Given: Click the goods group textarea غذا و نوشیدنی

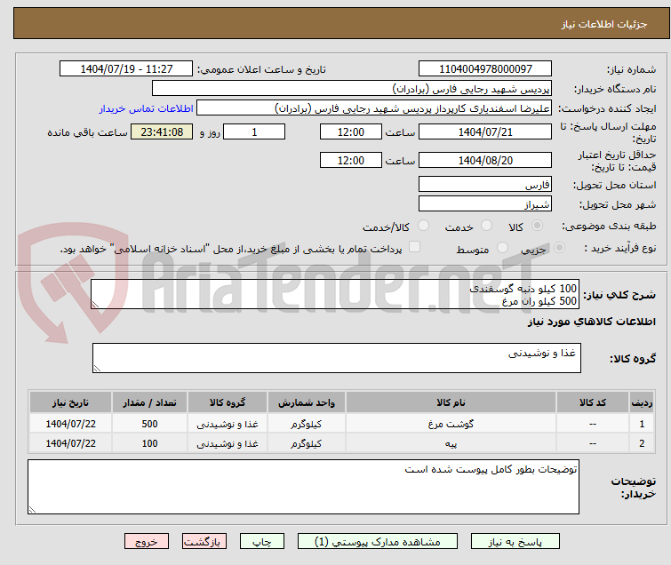Looking at the screenshot, I should [x=337, y=358].
